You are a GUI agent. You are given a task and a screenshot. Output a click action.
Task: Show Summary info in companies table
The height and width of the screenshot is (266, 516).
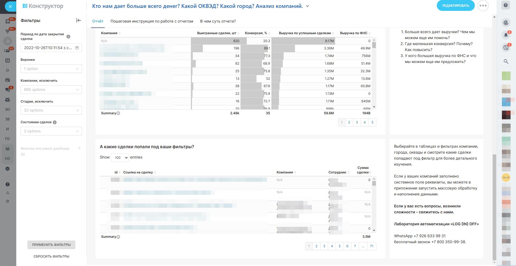[118, 113]
